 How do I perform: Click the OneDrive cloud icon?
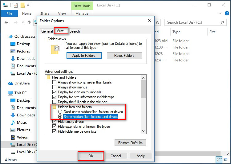click(x=10, y=83)
